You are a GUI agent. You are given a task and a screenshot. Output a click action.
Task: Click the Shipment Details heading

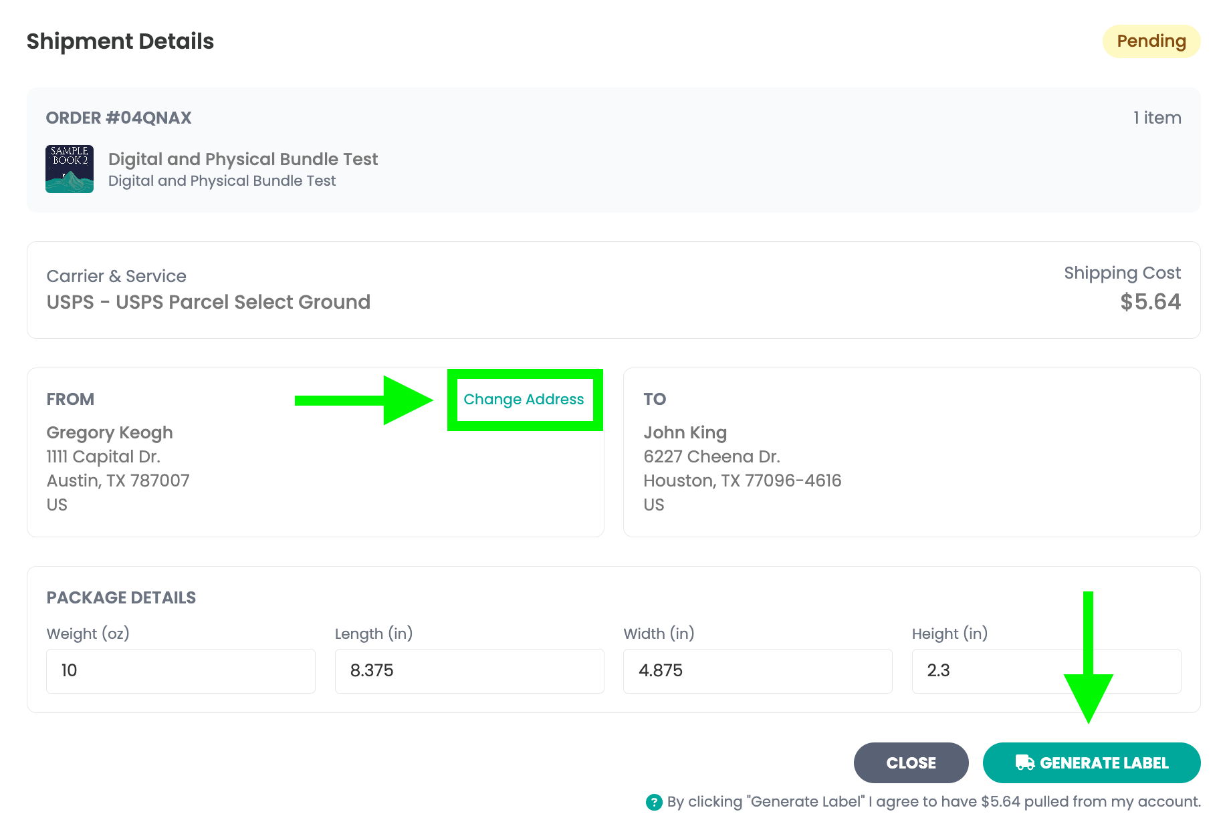[x=120, y=41]
